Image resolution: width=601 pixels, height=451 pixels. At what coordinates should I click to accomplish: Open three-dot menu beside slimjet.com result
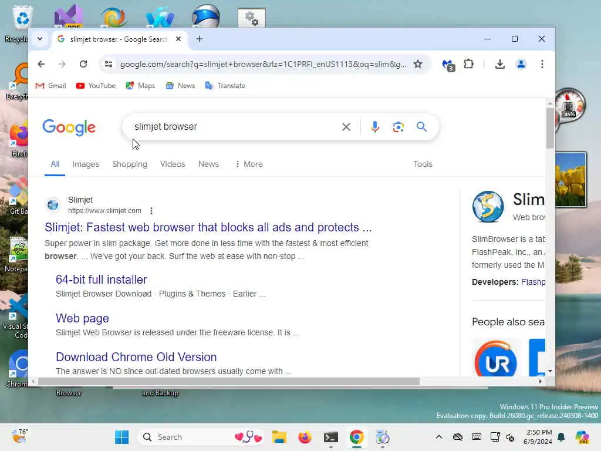tap(151, 211)
